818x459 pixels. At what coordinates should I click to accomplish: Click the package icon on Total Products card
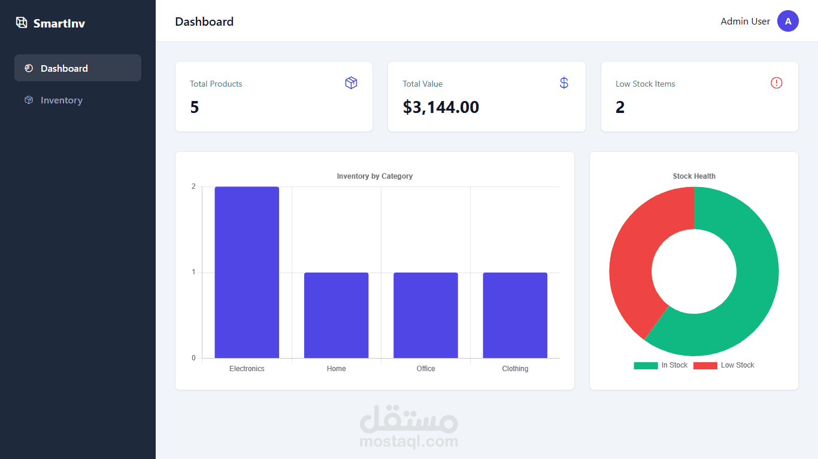tap(351, 82)
